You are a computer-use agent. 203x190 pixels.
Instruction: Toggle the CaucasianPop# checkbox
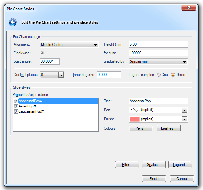pyautogui.click(x=16, y=112)
